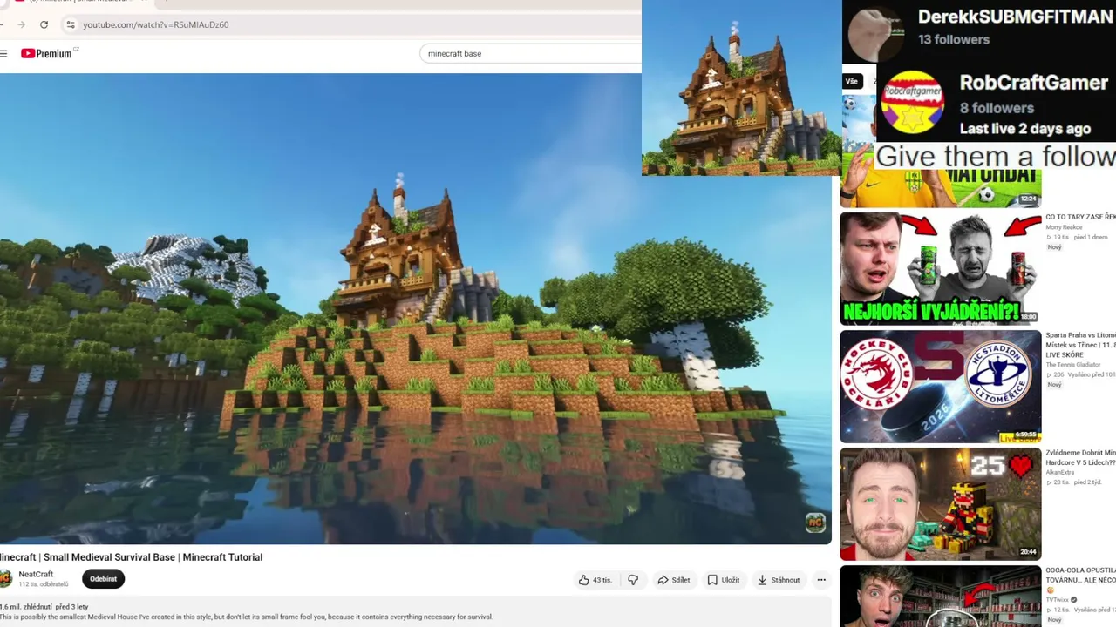This screenshot has width=1116, height=627.
Task: Go to YouTube Premium home logo
Action: pos(47,54)
